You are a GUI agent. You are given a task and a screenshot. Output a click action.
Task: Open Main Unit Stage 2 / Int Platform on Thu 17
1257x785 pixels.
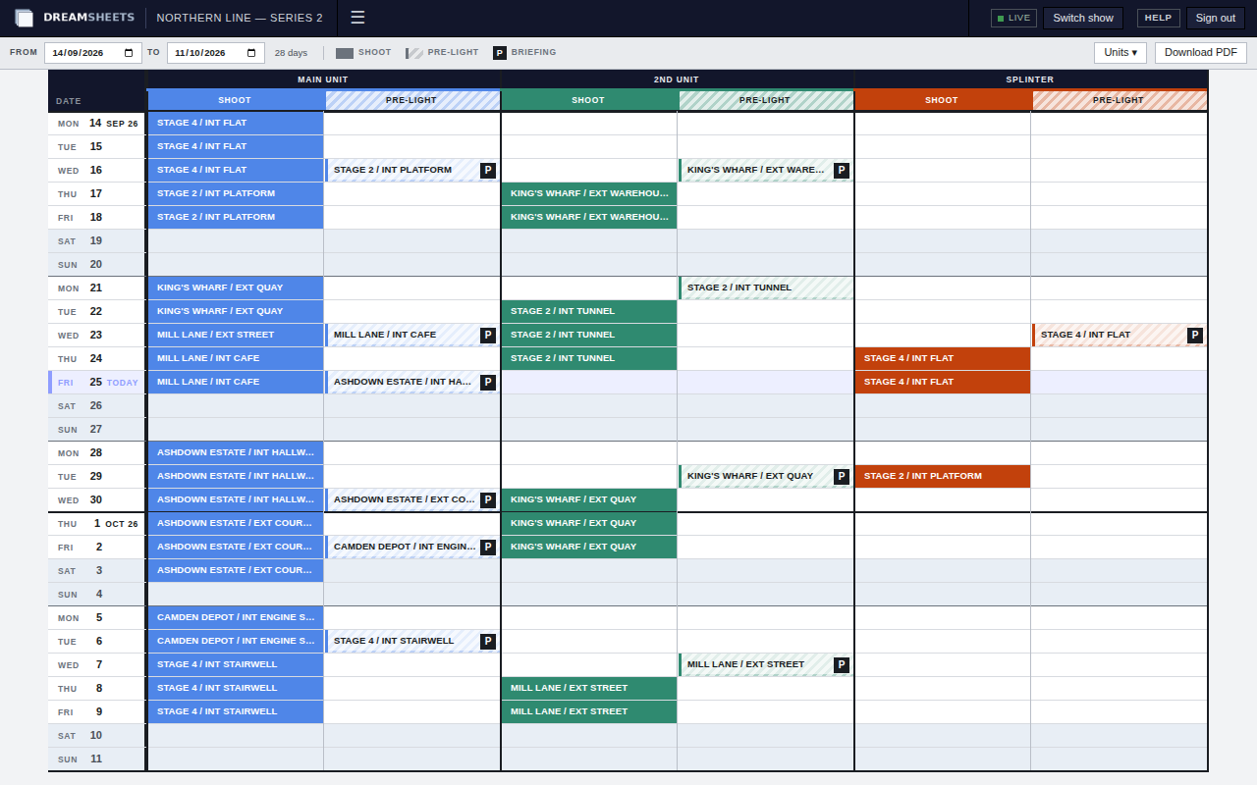click(x=236, y=194)
